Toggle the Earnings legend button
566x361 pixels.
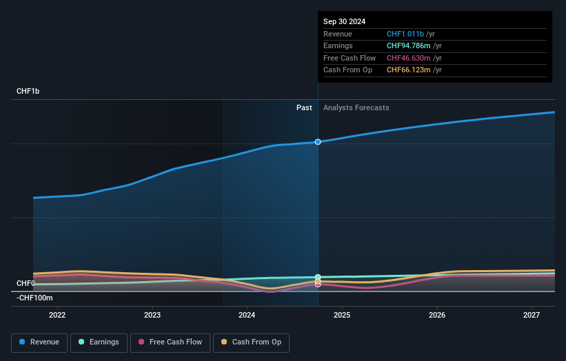coord(99,342)
